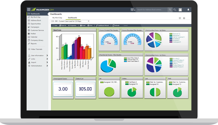Click the Maximizer CRM logo
The image size is (218, 125).
[43, 10]
